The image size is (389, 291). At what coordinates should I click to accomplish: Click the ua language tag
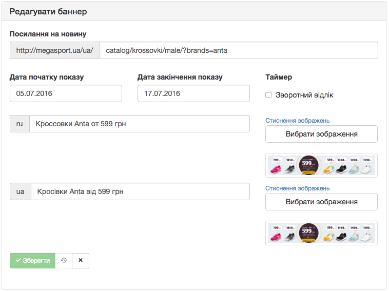21,191
